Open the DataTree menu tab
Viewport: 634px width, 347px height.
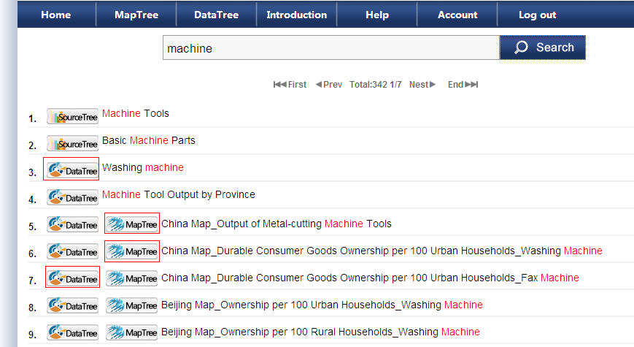click(217, 15)
